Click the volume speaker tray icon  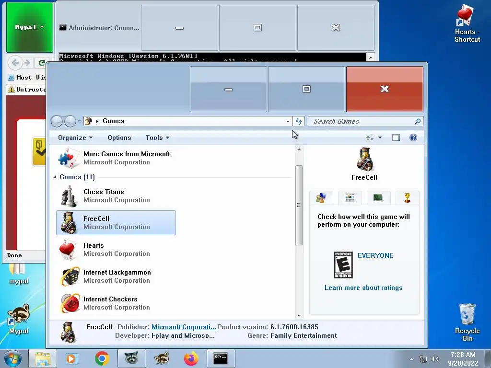[x=434, y=359]
